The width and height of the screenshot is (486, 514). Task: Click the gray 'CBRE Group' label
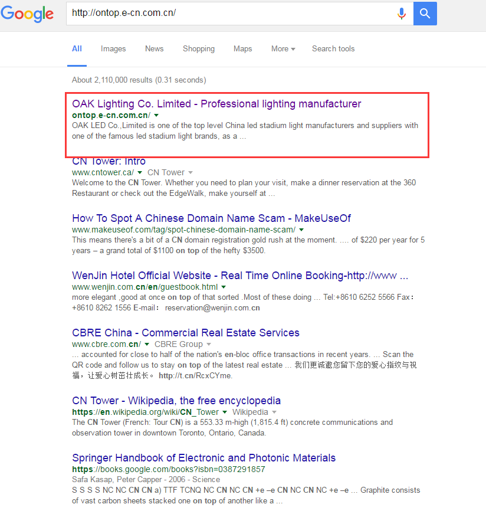pyautogui.click(x=179, y=344)
